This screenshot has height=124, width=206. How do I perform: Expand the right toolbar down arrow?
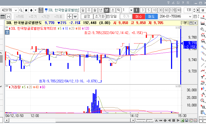[202, 121]
